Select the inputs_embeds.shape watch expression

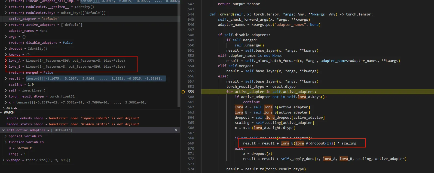pyautogui.click(x=90, y=118)
